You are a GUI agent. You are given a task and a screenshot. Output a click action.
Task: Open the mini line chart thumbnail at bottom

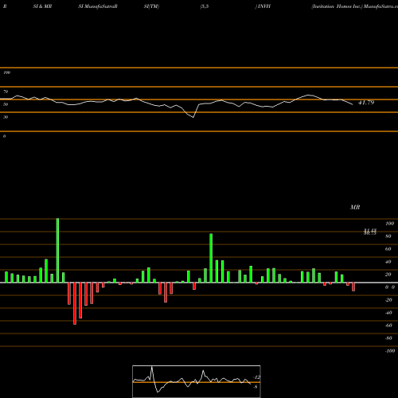point(197,381)
